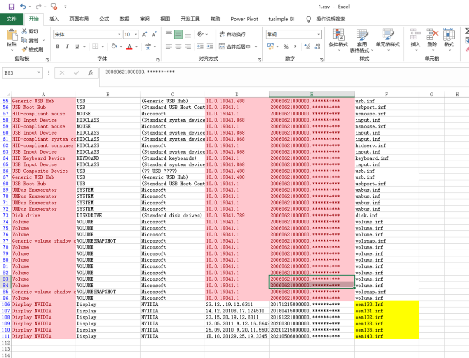Click the insert function fx icon
469x358 pixels.
[91, 73]
